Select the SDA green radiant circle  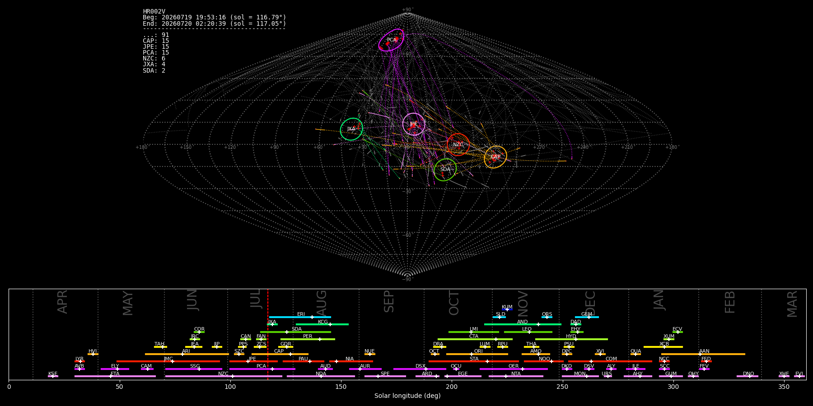point(445,170)
